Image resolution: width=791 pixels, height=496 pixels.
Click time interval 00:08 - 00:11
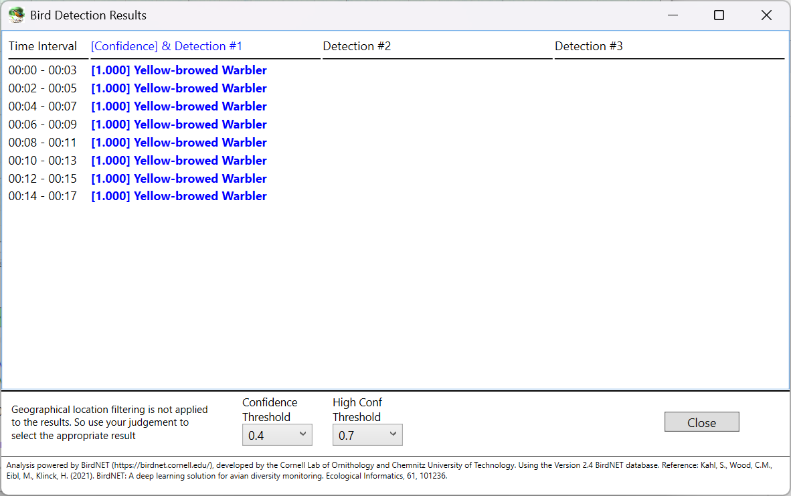click(x=42, y=143)
